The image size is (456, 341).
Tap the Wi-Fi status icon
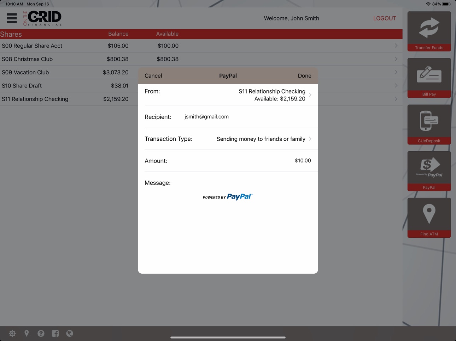pyautogui.click(x=428, y=4)
